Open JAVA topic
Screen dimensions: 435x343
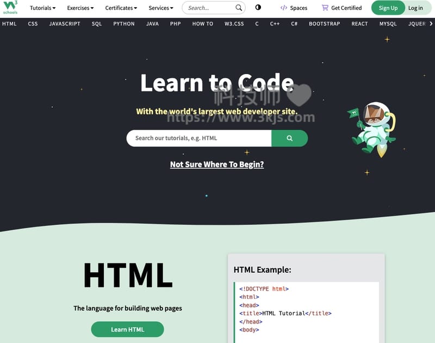point(152,24)
